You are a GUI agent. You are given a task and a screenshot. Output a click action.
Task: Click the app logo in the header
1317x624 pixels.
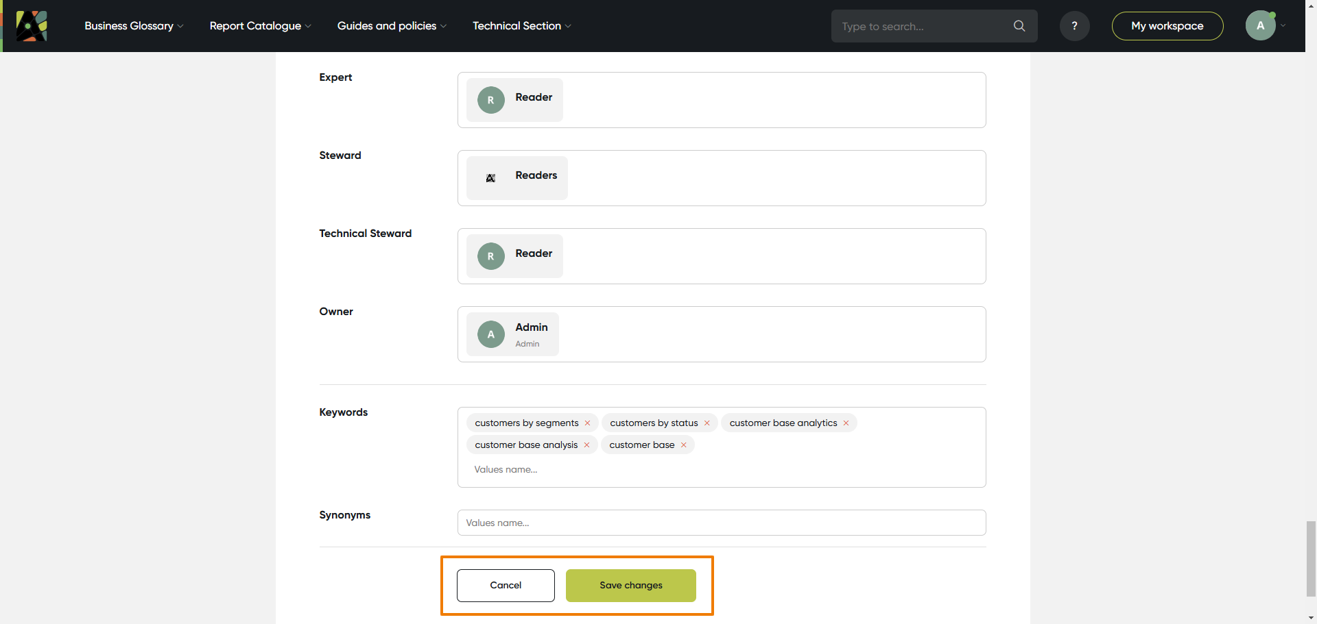pyautogui.click(x=32, y=26)
